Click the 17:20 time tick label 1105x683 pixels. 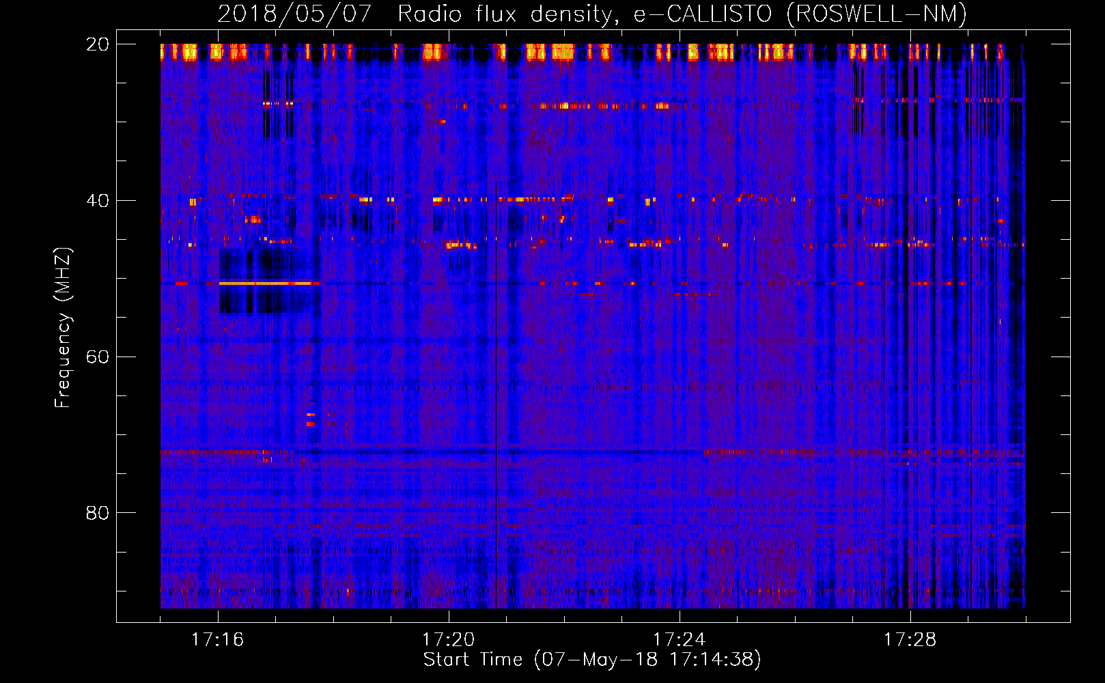coord(449,640)
